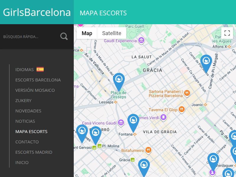Screen dimensions: 236x177
Task: Go to INICIO from the sidebar
Action: (21, 162)
